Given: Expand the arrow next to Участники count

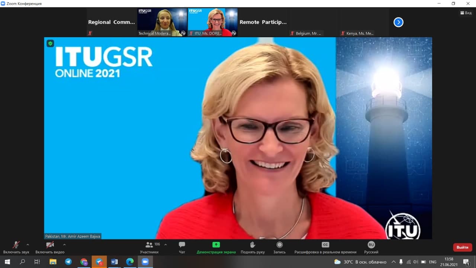Looking at the screenshot, I should [165, 245].
